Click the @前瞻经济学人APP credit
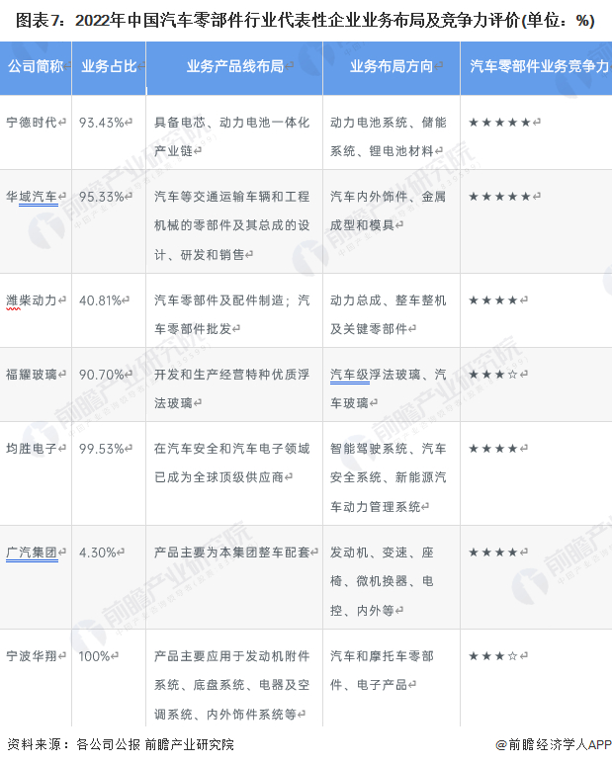Screen dimensions: 612x765 point(554,744)
